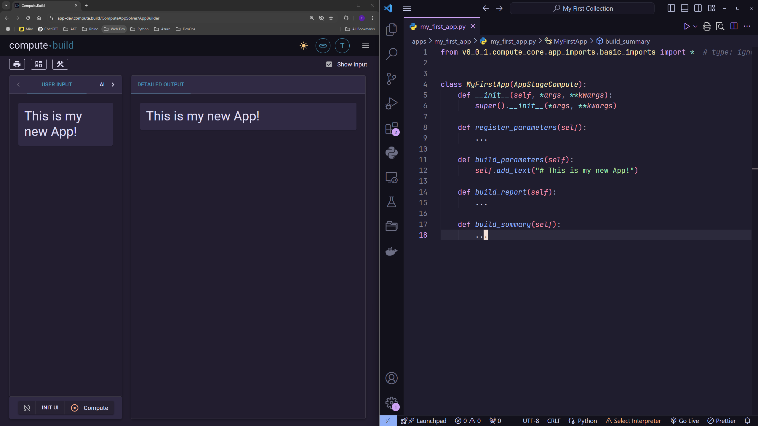Viewport: 758px width, 426px height.
Task: Select the Run and Debug icon
Action: pos(391,103)
